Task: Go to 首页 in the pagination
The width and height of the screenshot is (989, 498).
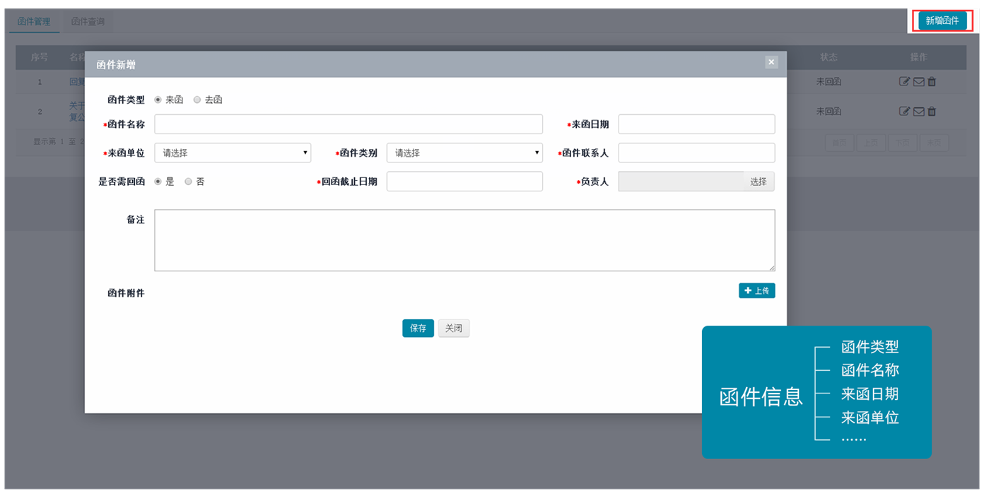Action: tap(840, 143)
